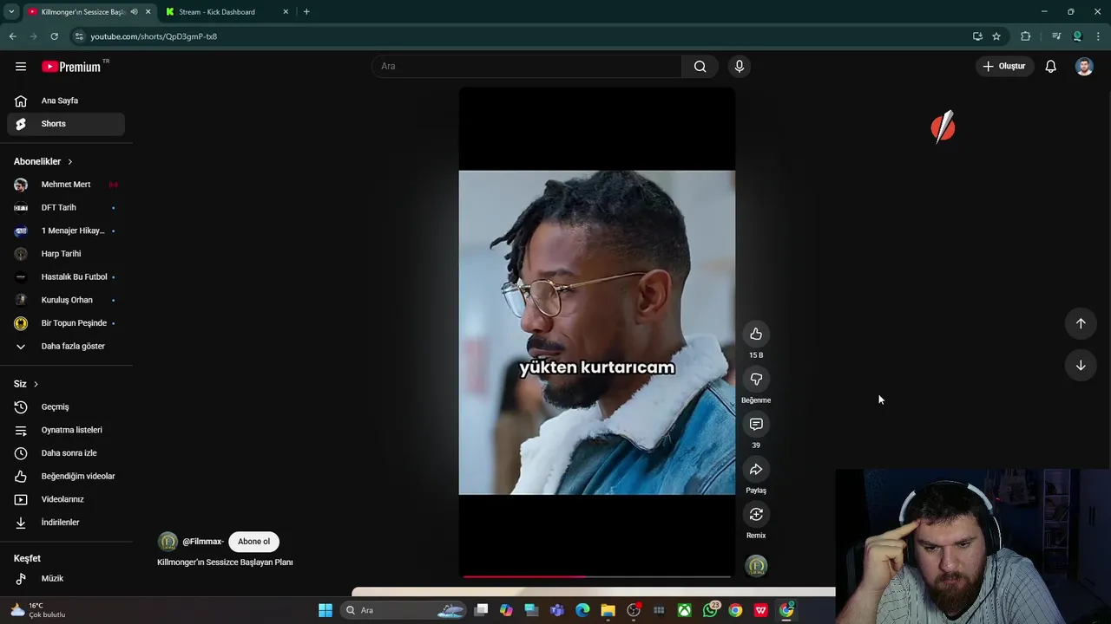The height and width of the screenshot is (624, 1111).
Task: Switch to Stream - Kick Dashboard tab
Action: pos(226,12)
